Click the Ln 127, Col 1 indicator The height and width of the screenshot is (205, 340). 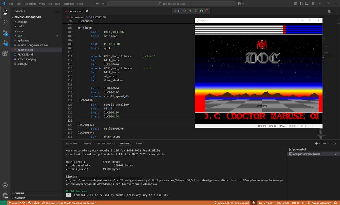coord(266,203)
